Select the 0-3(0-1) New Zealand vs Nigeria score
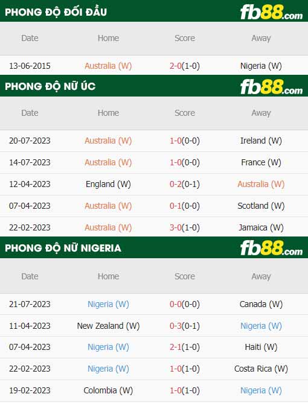308x403 pixels. [x=184, y=326]
